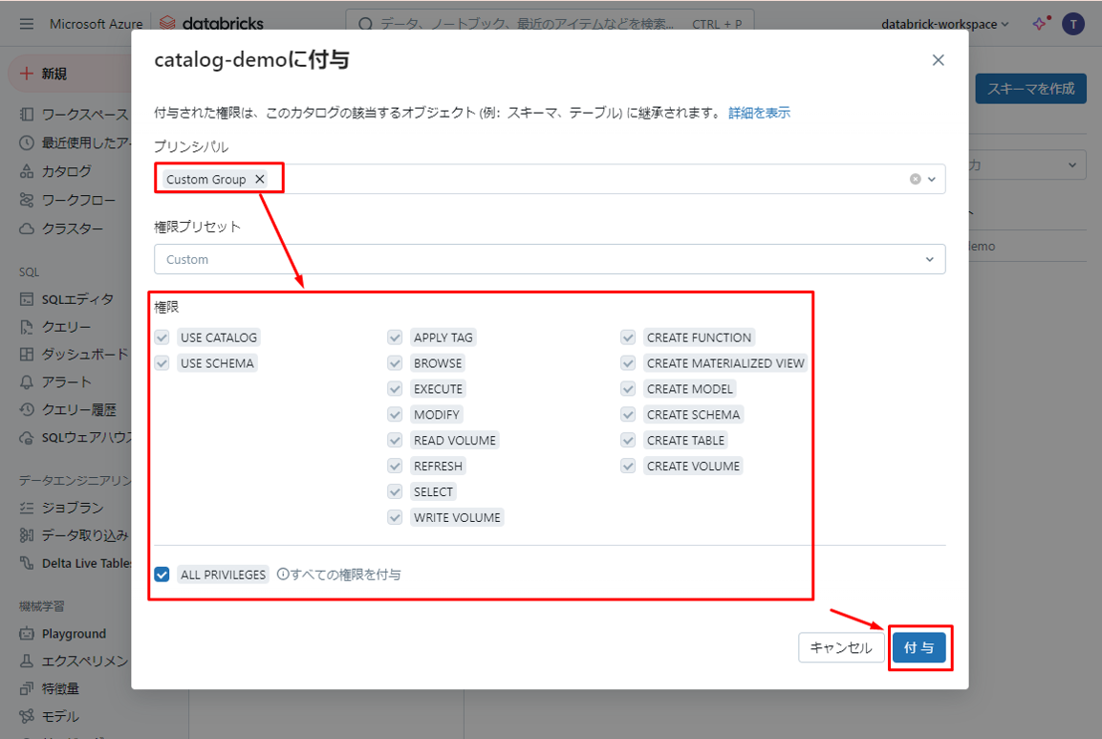Uncheck the ALL PRIVILEGES checkbox
The image size is (1102, 739).
coord(162,575)
